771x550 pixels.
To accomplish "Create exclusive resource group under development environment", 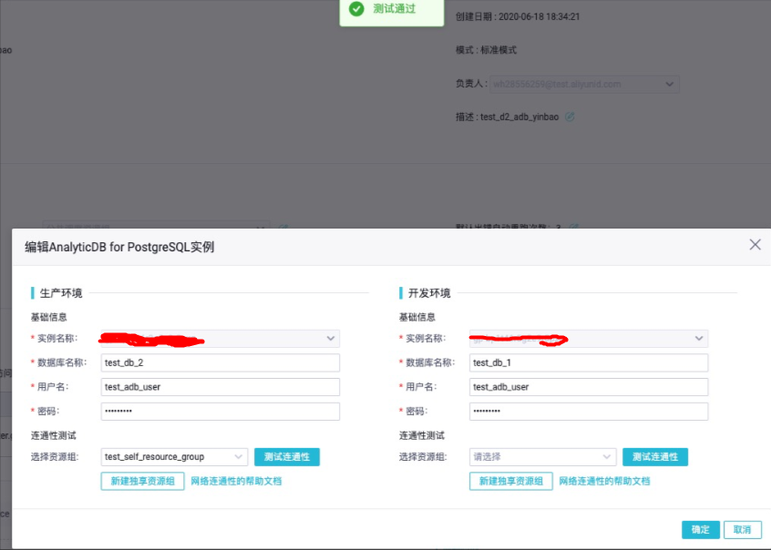I will [x=511, y=481].
